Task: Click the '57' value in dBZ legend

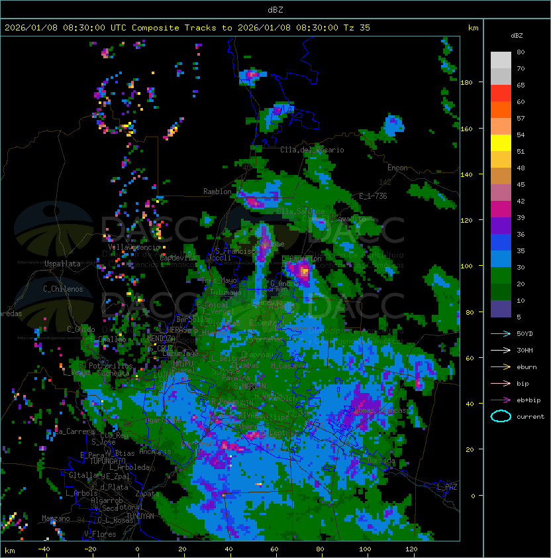Action: click(521, 118)
